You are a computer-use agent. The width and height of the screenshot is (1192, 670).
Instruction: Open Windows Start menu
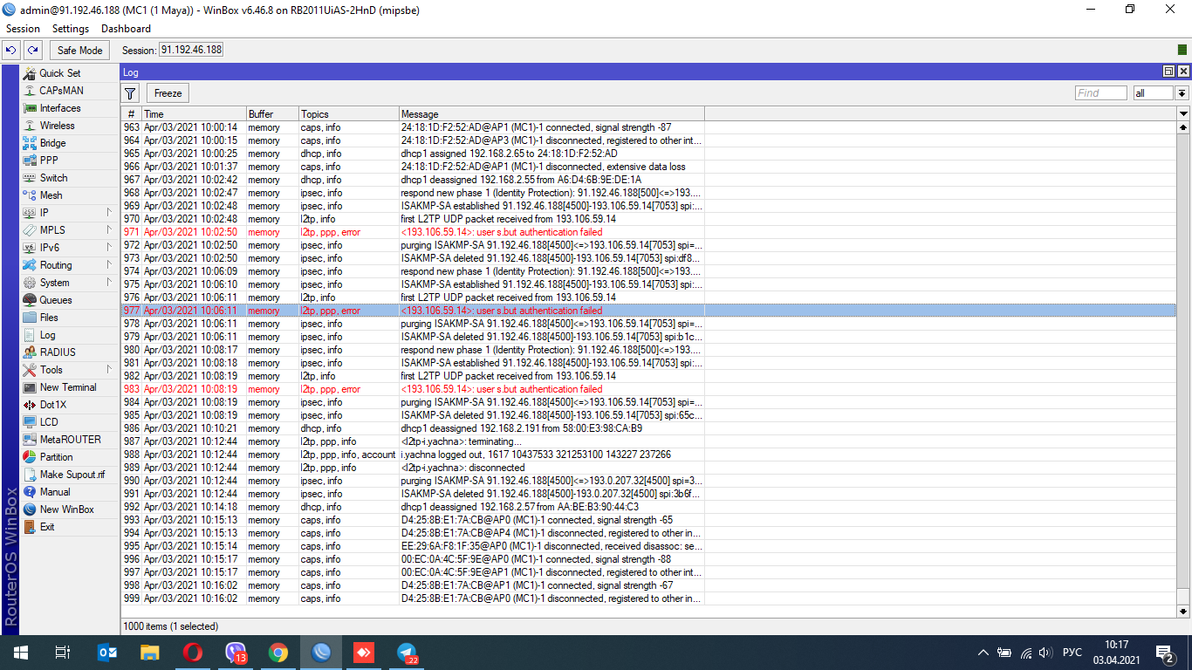[20, 653]
